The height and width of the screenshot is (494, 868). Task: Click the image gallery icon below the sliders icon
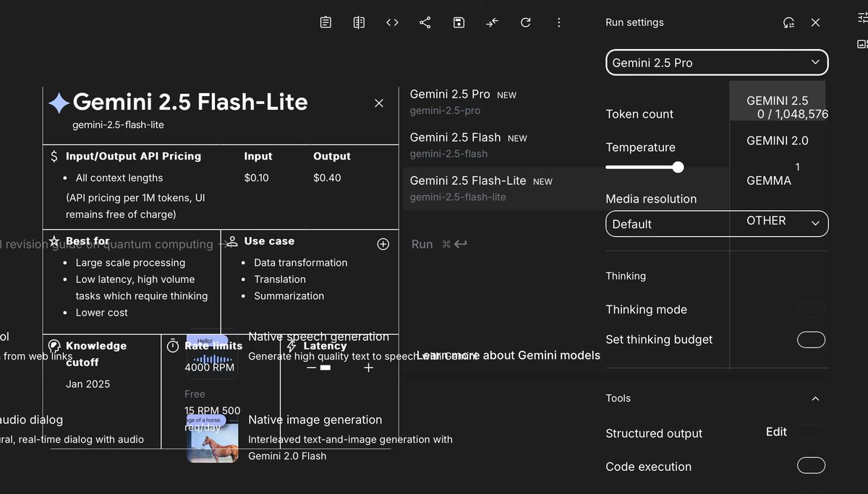point(862,44)
